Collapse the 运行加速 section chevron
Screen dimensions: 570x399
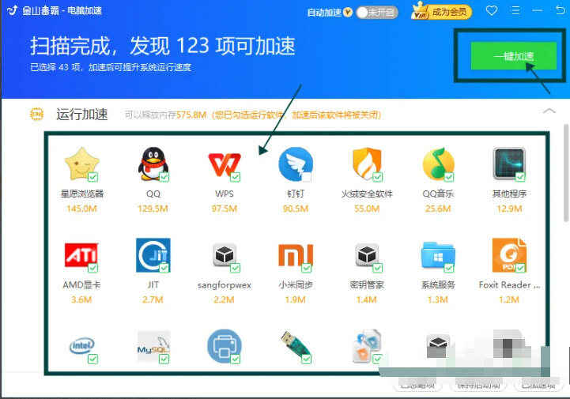pos(549,111)
